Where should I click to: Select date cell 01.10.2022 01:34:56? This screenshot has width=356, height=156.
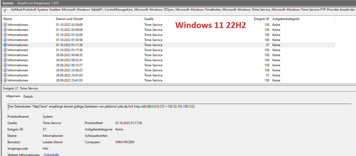(69, 40)
